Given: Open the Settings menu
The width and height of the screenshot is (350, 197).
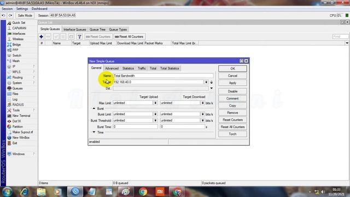Looking at the screenshot, I should coord(22,9).
